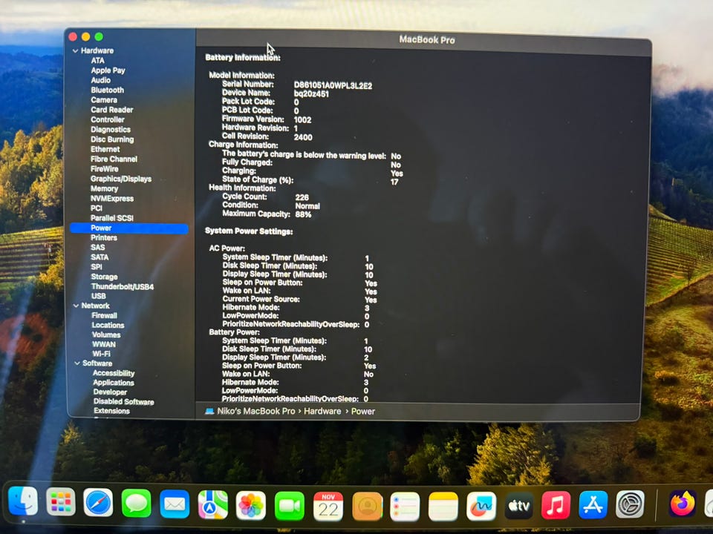Open System Settings from the Dock

[x=630, y=504]
